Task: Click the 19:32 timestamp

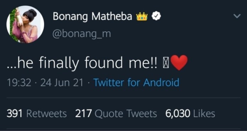Action: point(19,83)
